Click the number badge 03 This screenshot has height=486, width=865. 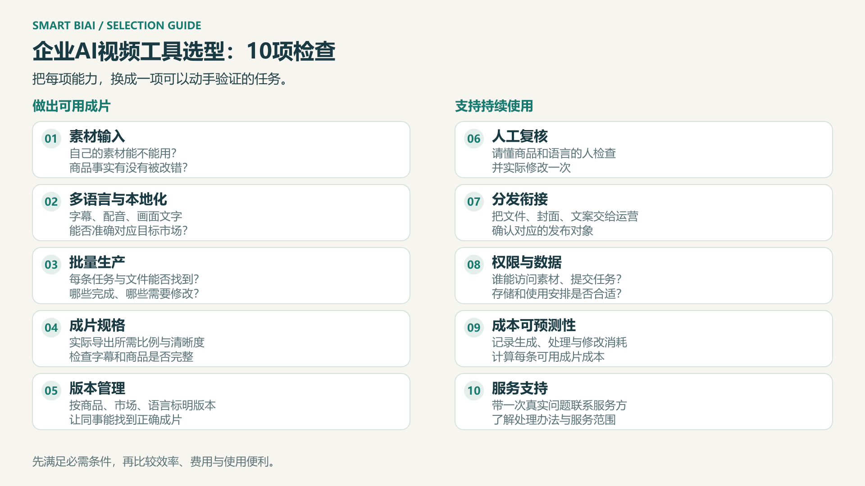click(x=51, y=265)
